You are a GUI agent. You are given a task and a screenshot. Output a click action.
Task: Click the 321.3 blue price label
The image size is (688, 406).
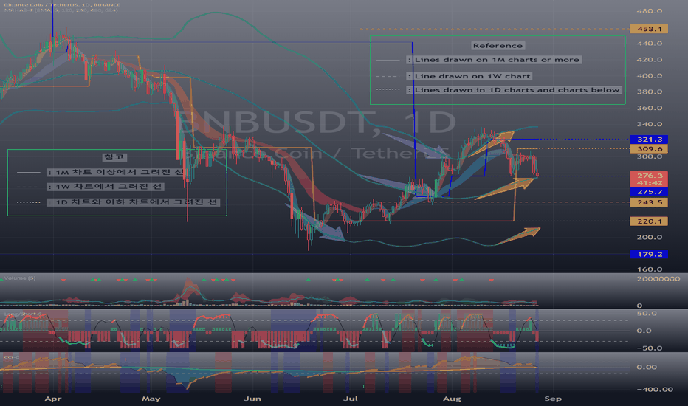point(649,140)
